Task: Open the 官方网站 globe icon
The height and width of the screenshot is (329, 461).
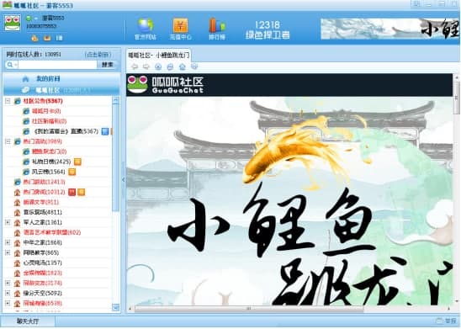Action: coord(145,29)
